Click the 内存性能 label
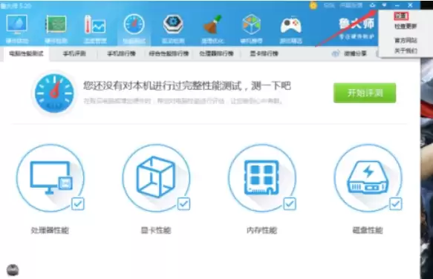433x279 pixels. tap(261, 230)
